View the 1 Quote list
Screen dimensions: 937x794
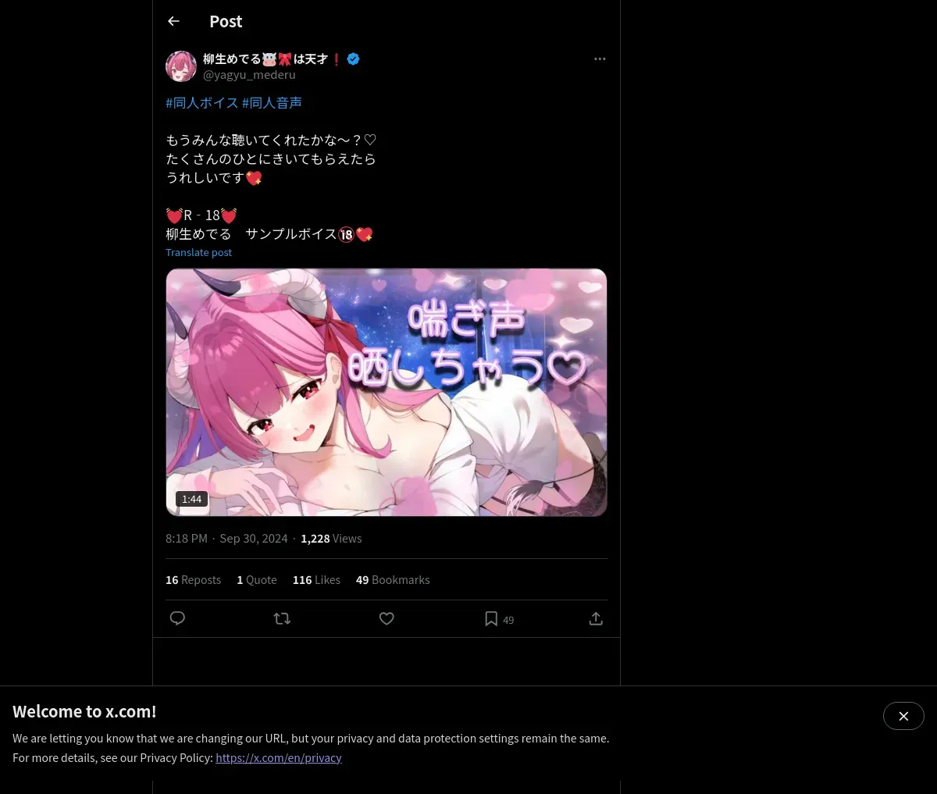coord(257,580)
